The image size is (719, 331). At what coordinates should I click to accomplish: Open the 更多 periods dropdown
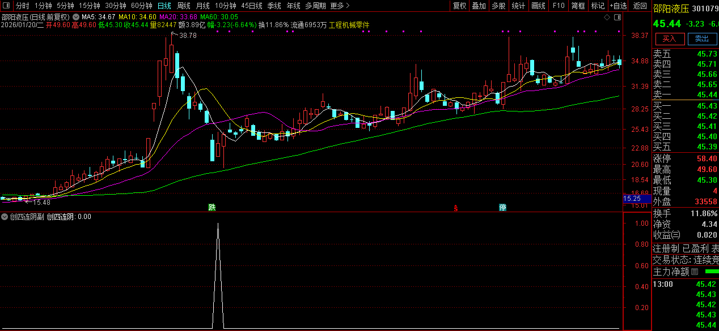click(x=340, y=6)
